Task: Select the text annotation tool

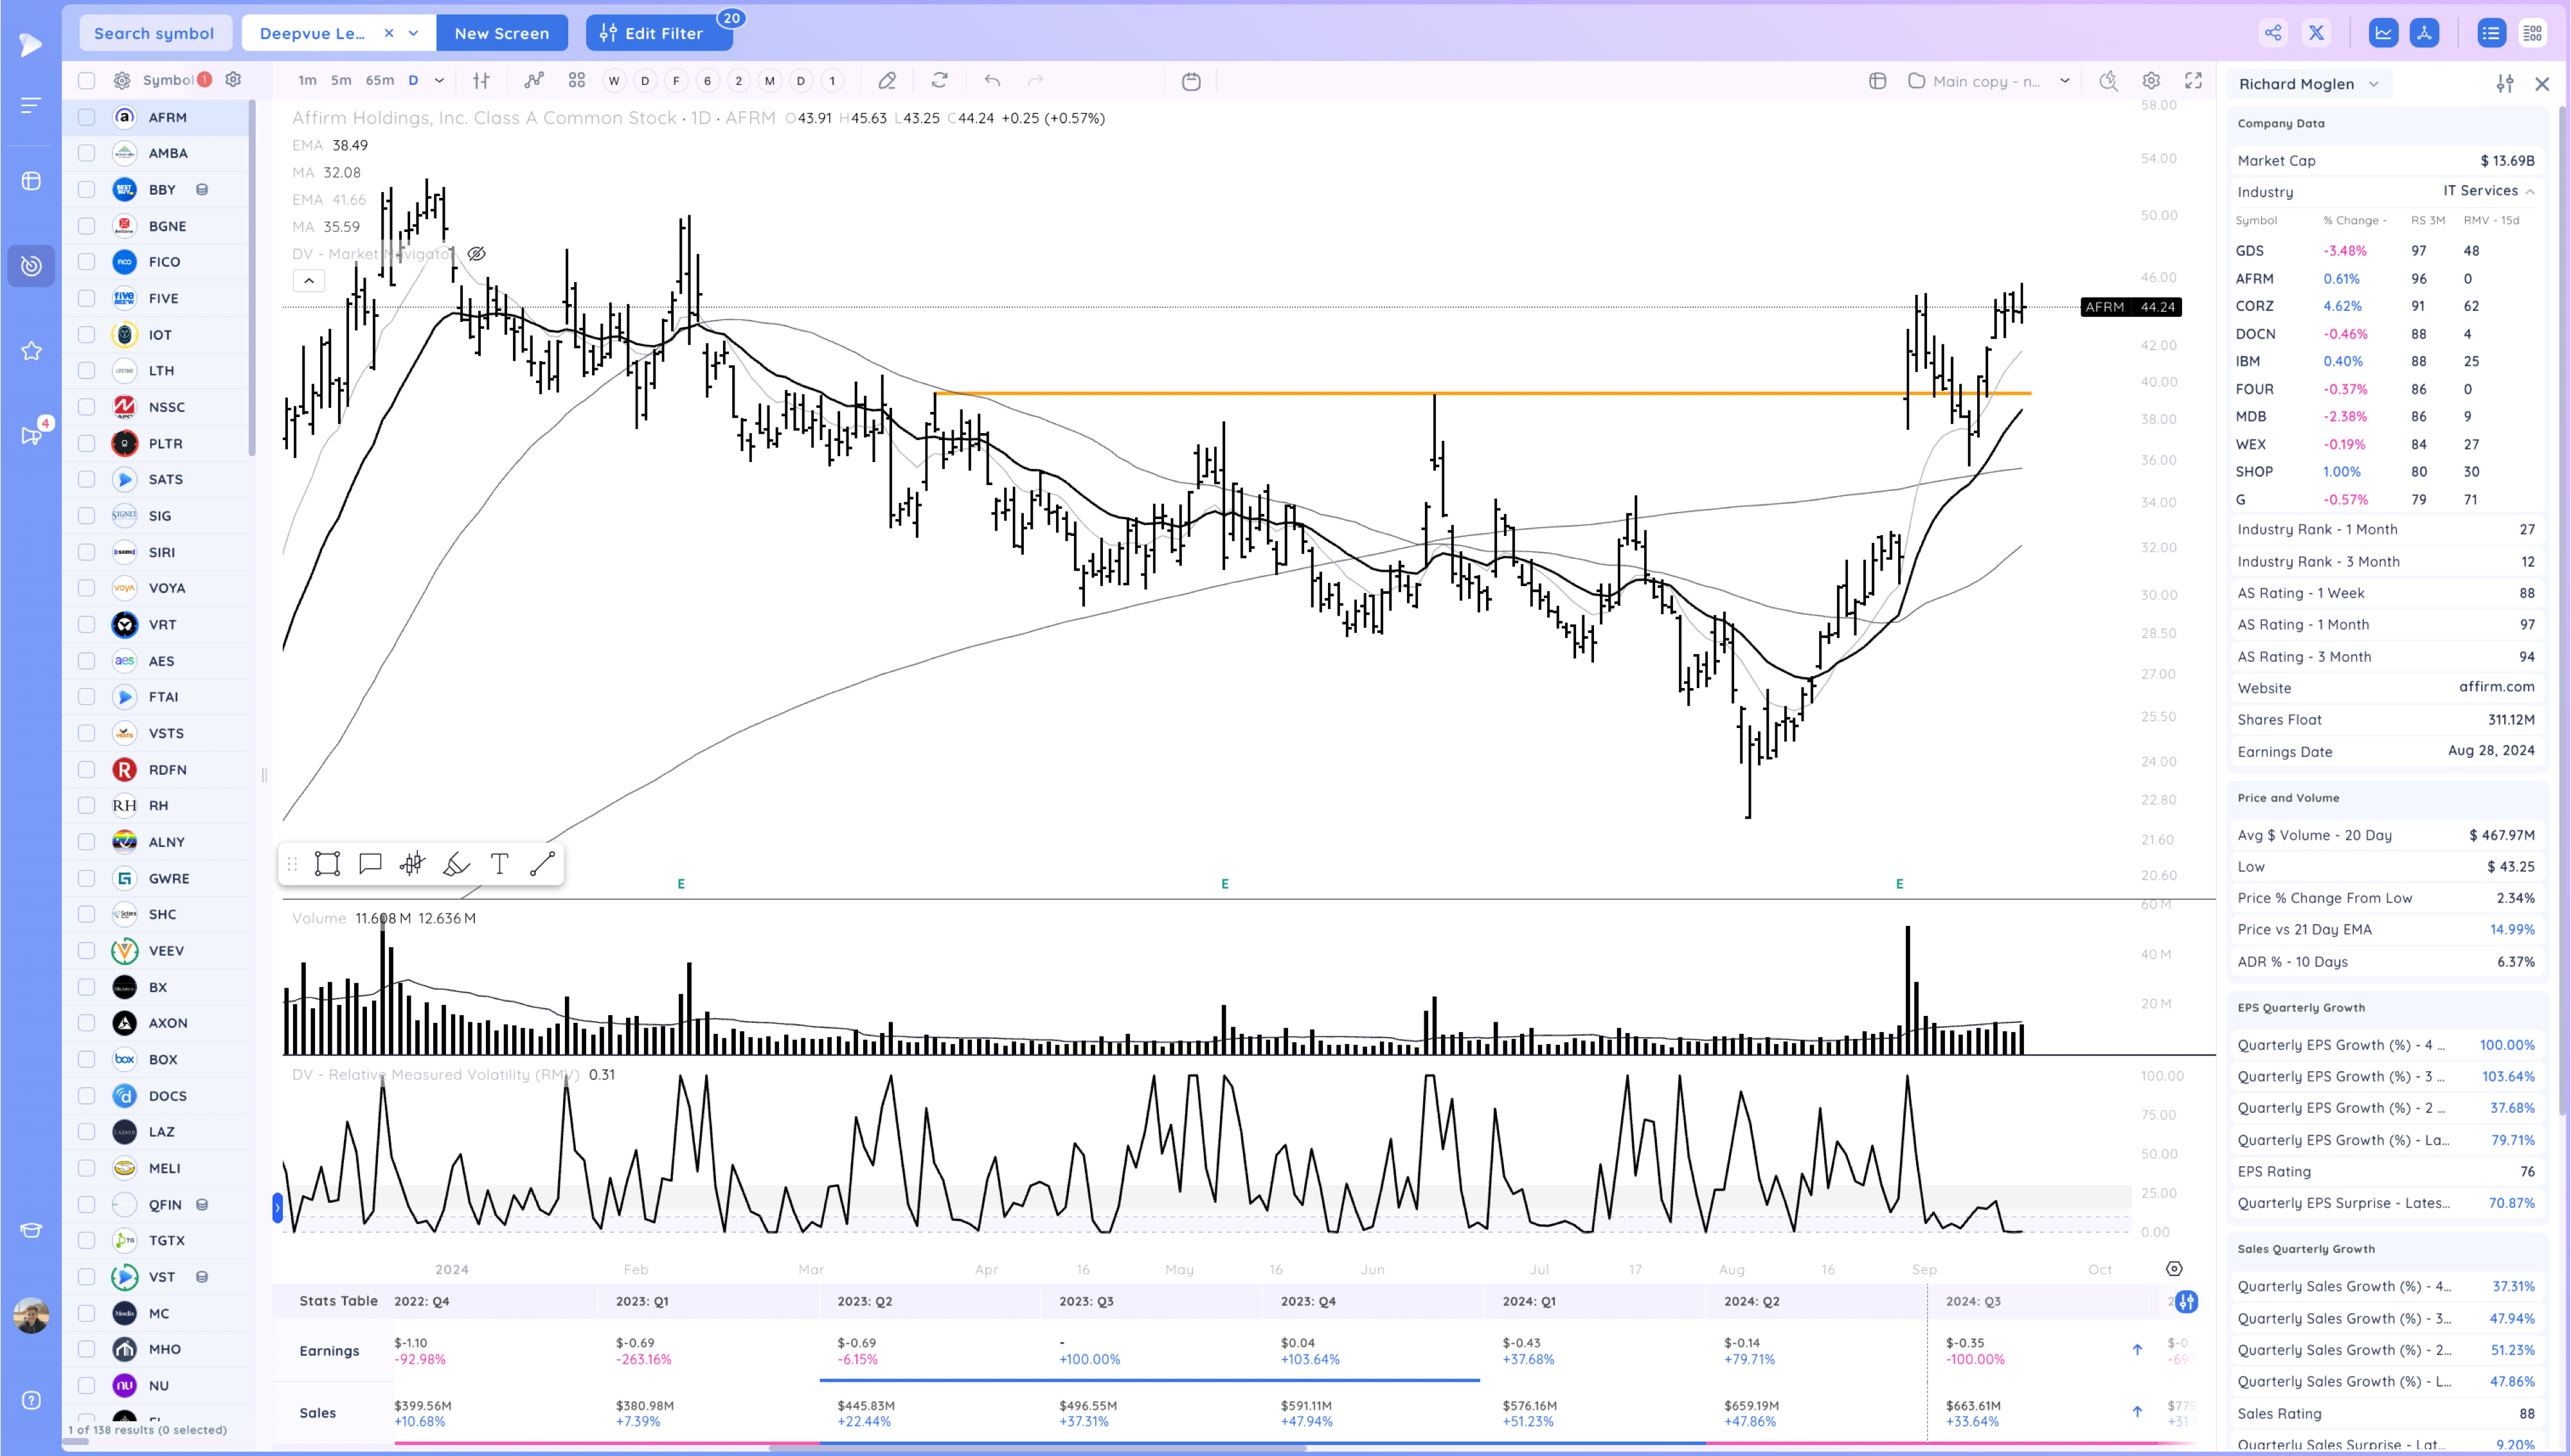Action: [499, 864]
